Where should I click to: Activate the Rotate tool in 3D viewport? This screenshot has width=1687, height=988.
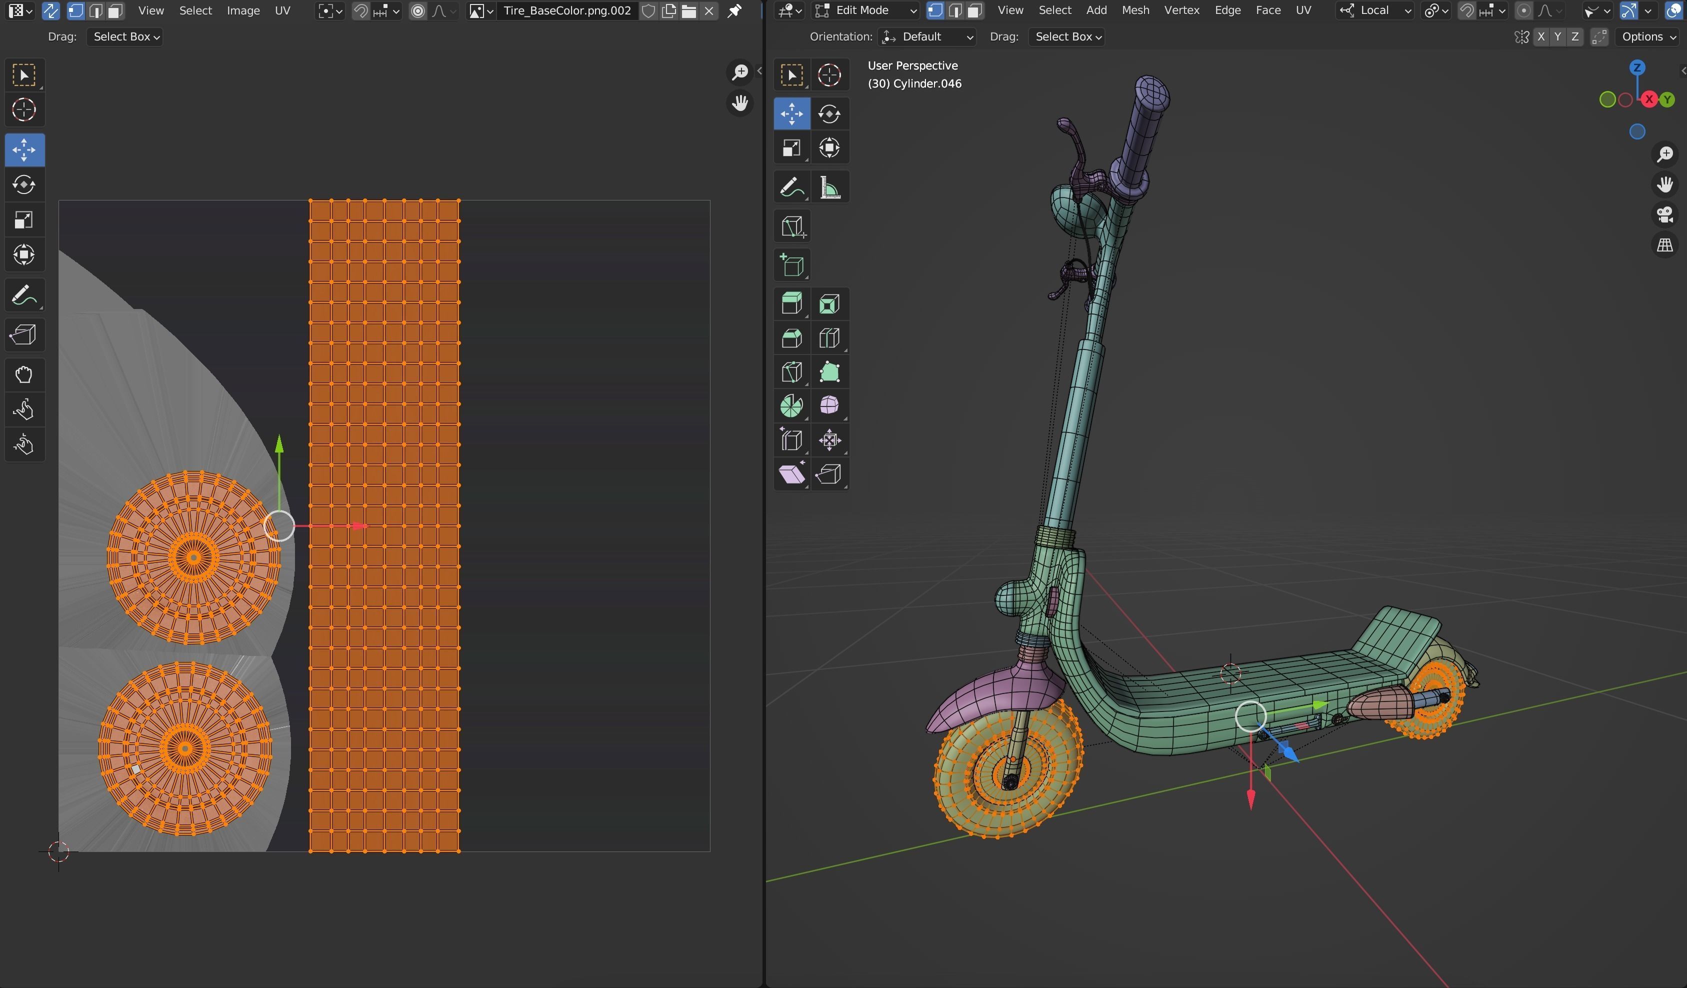tap(829, 113)
